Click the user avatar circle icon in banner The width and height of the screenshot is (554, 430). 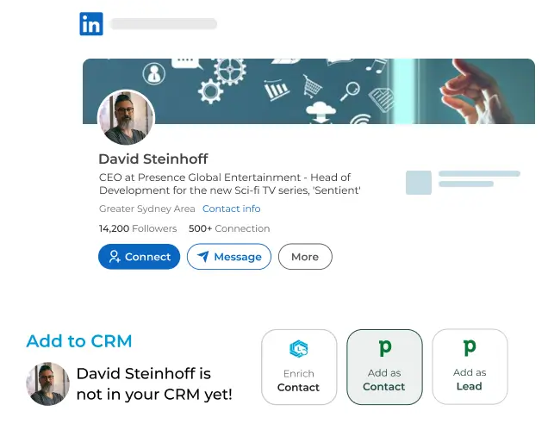coord(153,73)
